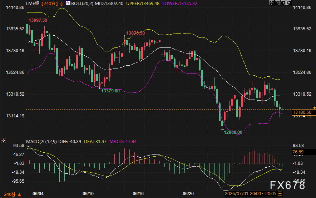Click the right axis label 13524.86
The image size is (316, 198).
302,72
